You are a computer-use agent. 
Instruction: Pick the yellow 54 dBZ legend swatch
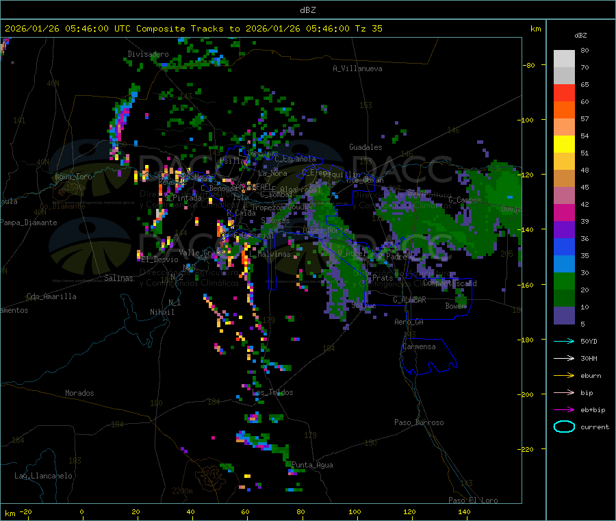pyautogui.click(x=564, y=144)
